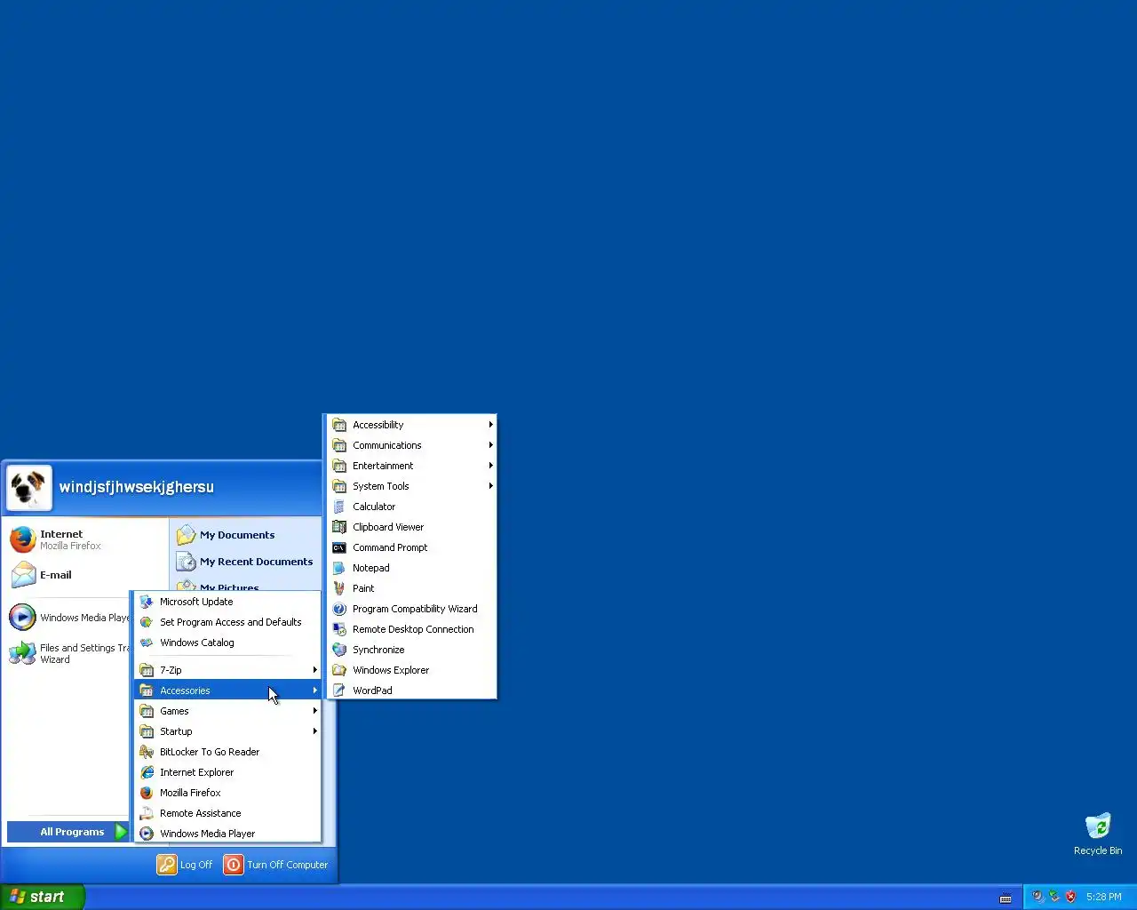Click the Remote Desktop Connection icon
The height and width of the screenshot is (910, 1137).
339,629
